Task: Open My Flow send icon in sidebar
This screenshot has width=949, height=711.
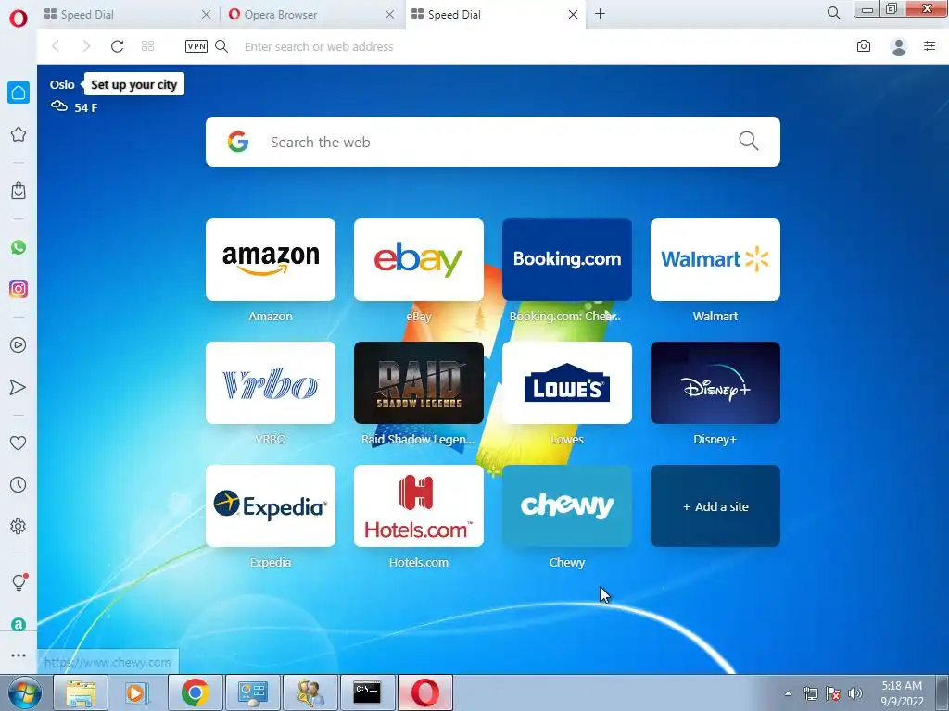Action: coord(19,387)
